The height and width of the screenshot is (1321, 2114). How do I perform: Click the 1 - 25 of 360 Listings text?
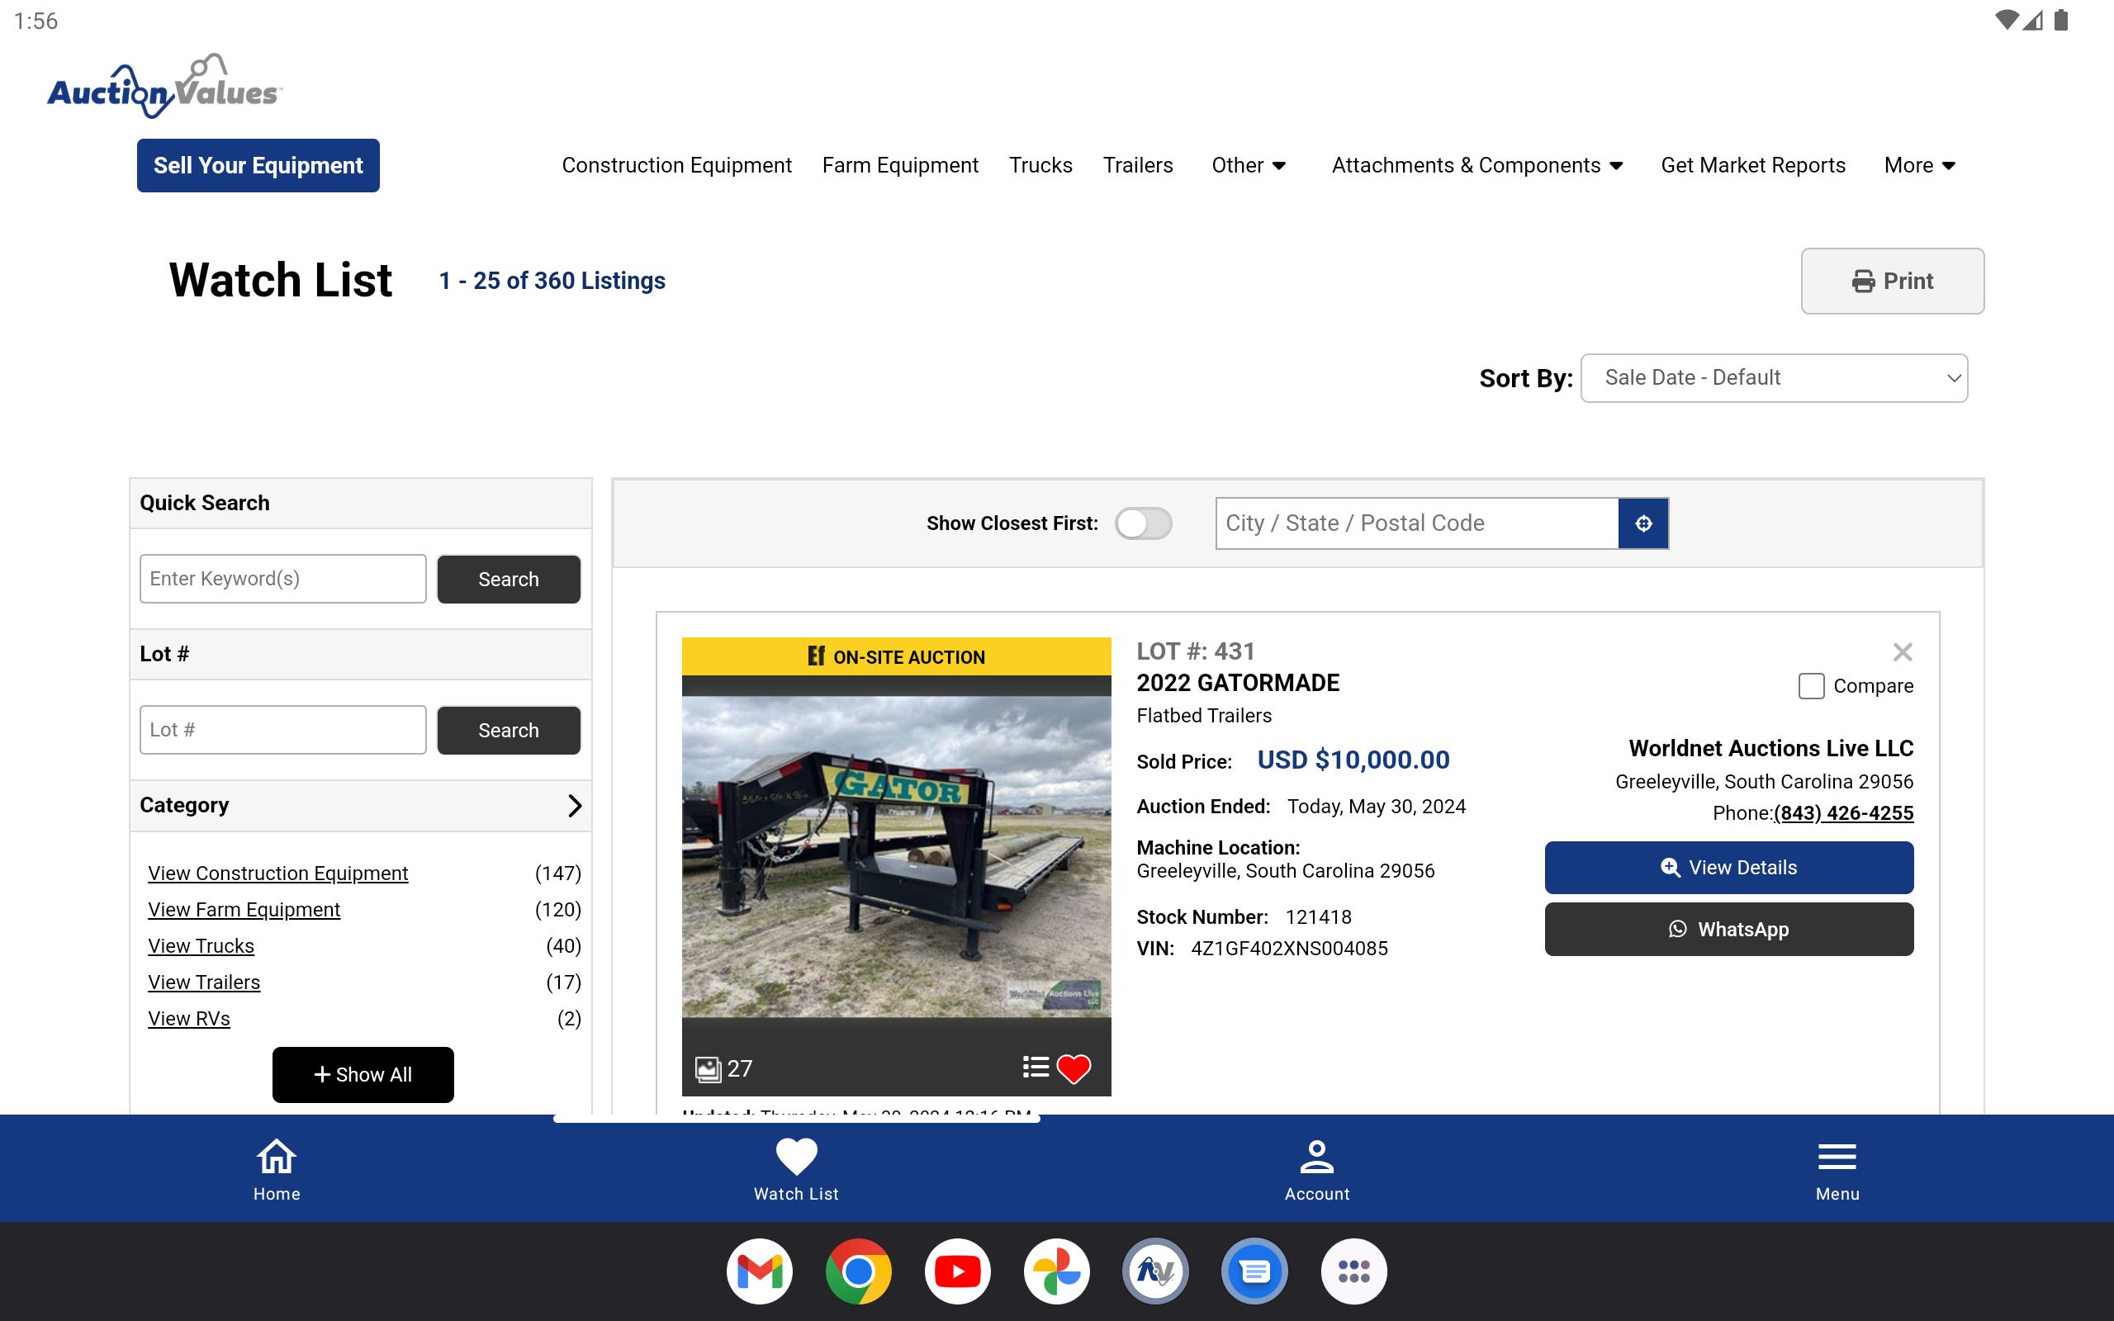[x=552, y=281]
